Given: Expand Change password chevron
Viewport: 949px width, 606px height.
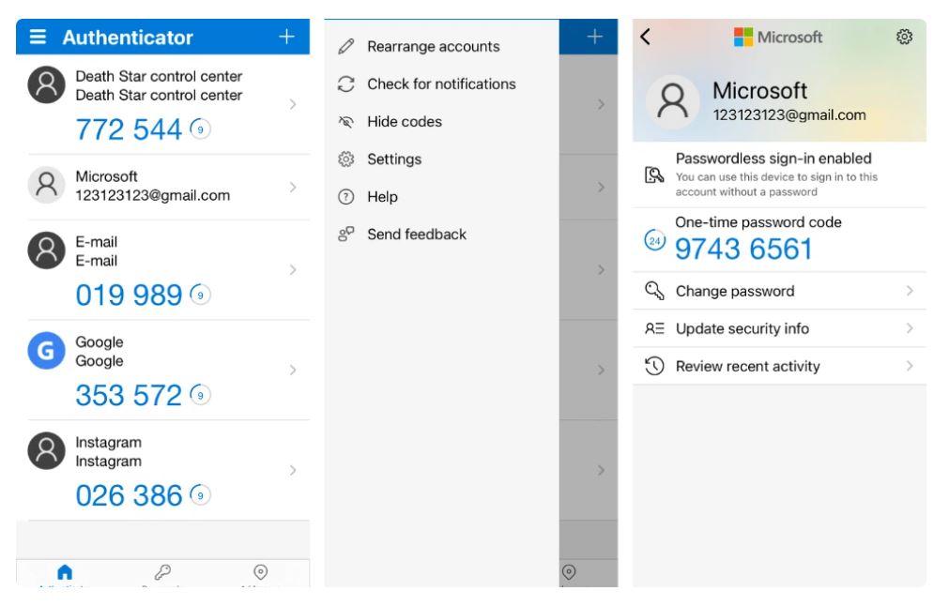Looking at the screenshot, I should click(x=910, y=291).
